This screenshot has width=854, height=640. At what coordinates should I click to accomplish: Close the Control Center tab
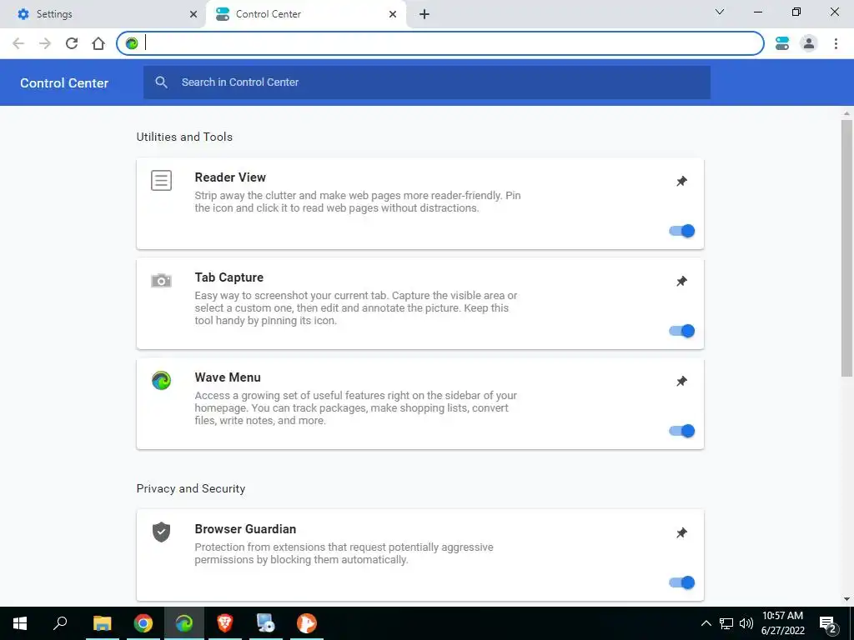[393, 14]
